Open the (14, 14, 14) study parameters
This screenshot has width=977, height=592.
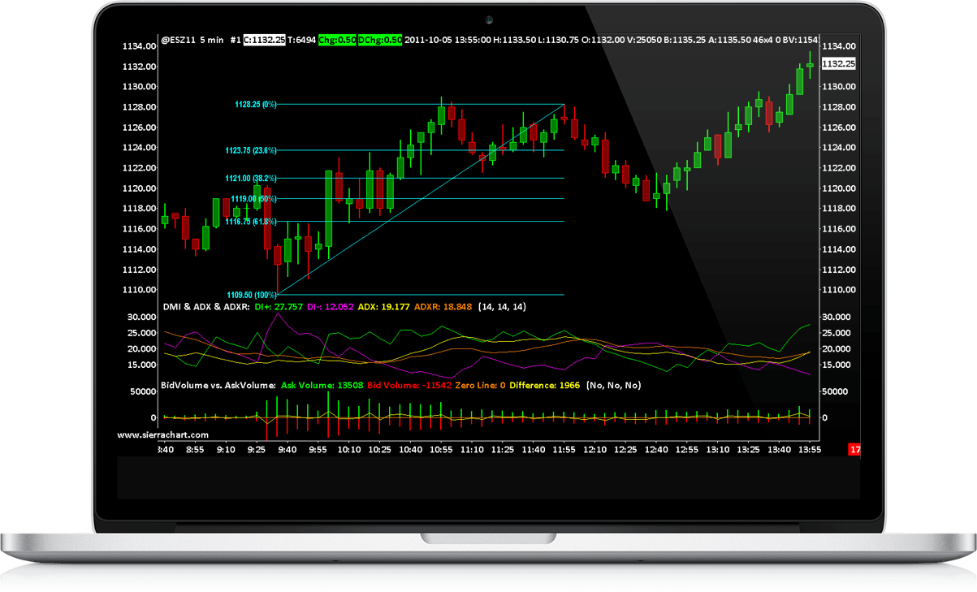[501, 306]
